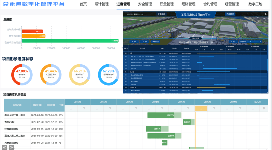The height and width of the screenshot is (150, 272).
Task: Open 经营管理 in the top navigation
Action: click(x=232, y=4)
